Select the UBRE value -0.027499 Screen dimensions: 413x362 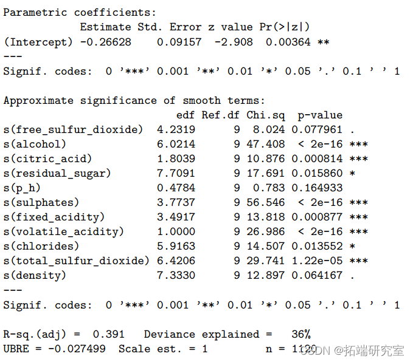77,349
